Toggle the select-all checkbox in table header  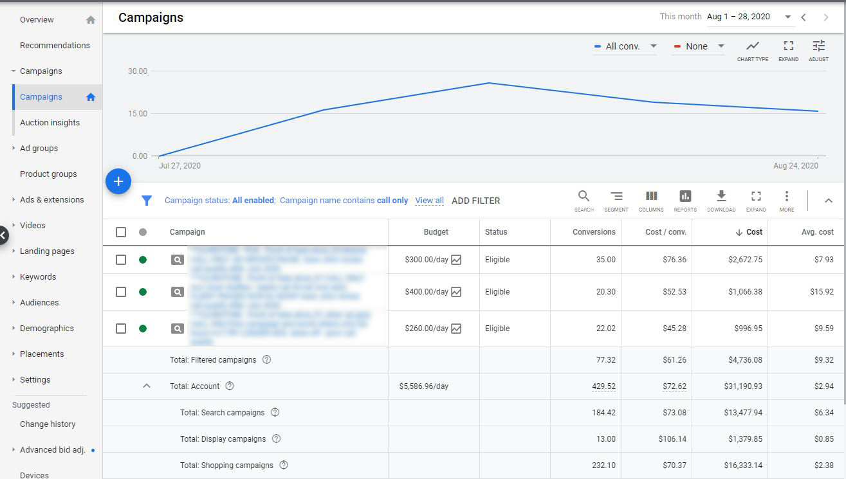tap(121, 232)
